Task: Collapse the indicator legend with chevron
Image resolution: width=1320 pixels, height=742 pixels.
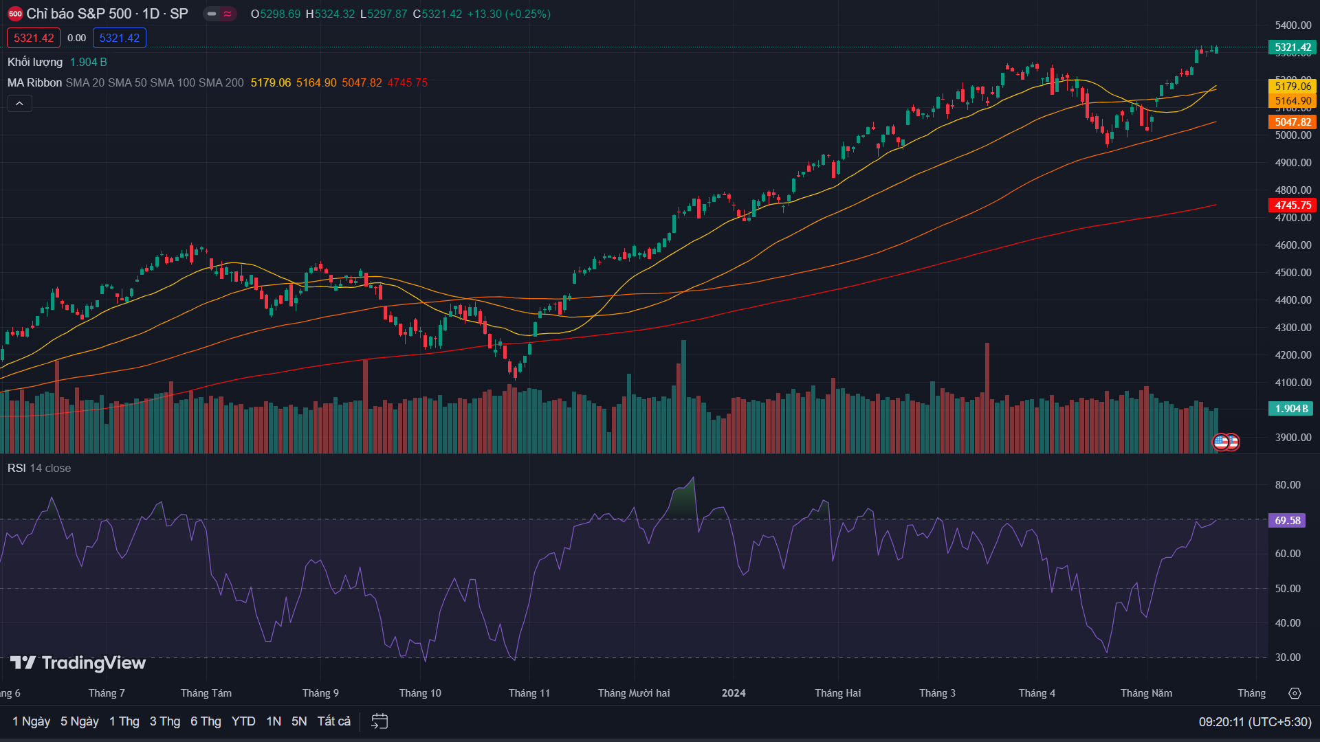Action: (x=20, y=103)
